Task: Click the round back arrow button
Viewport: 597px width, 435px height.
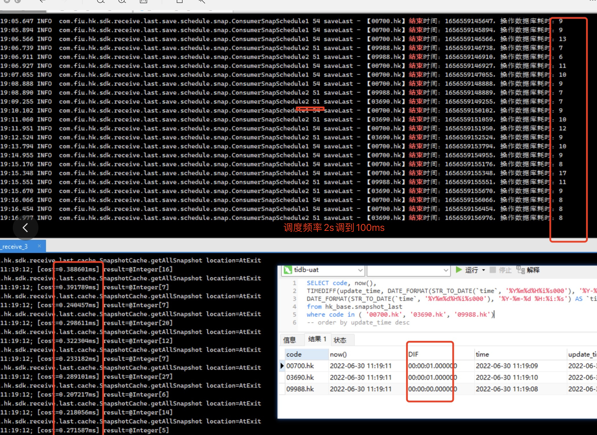Action: click(25, 228)
